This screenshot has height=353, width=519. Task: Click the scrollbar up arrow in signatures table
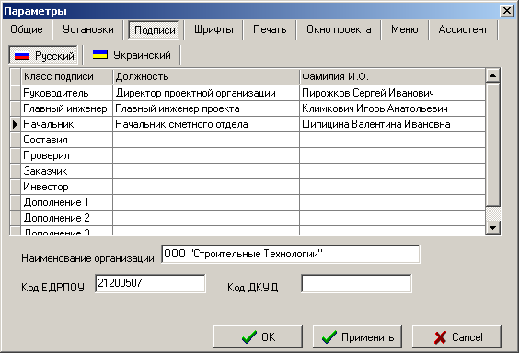click(x=492, y=75)
